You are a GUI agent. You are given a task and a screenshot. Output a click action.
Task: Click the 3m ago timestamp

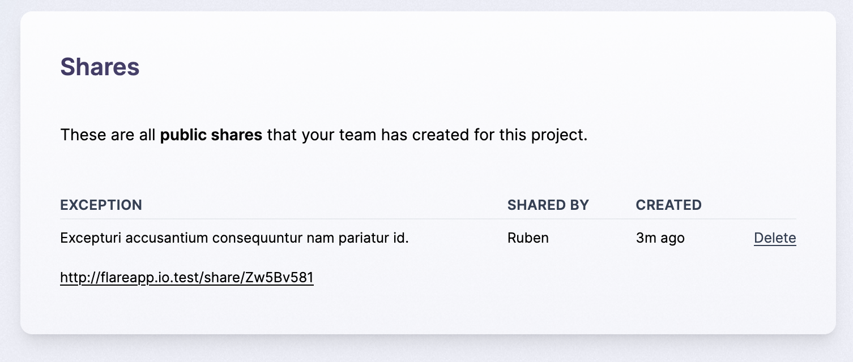tap(660, 238)
